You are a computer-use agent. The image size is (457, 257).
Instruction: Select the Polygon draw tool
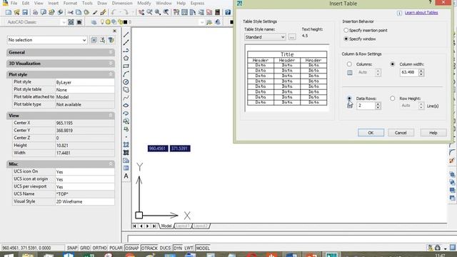126,59
